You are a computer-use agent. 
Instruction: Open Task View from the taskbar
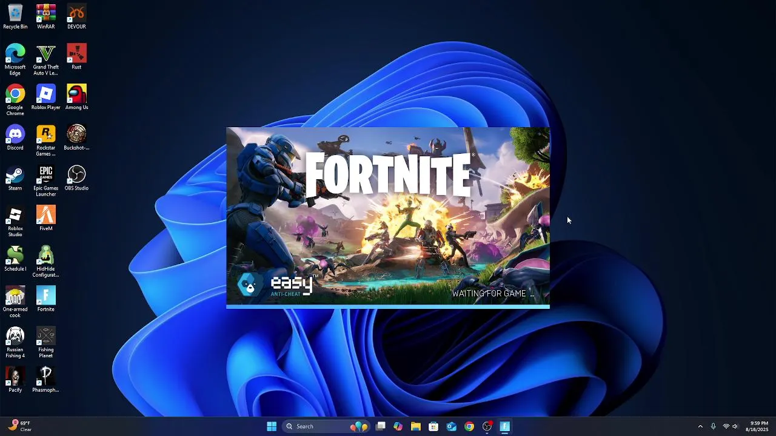pyautogui.click(x=381, y=426)
